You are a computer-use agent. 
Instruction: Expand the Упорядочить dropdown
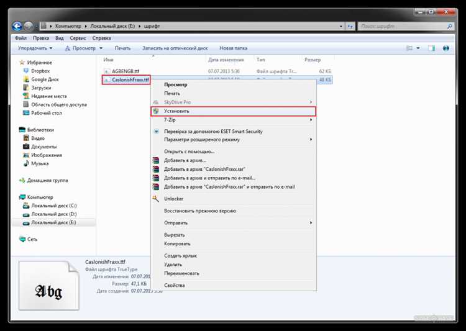click(x=35, y=48)
